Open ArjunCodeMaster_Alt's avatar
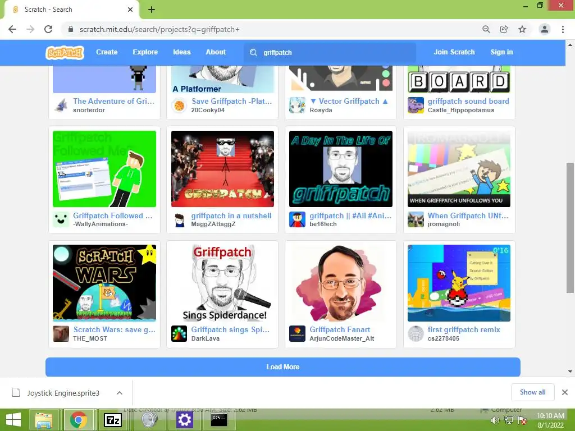This screenshot has width=575, height=431. pyautogui.click(x=298, y=334)
